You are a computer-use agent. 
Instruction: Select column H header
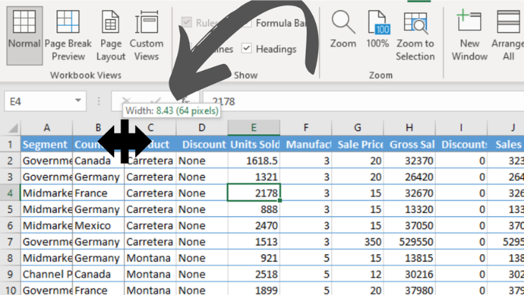tap(409, 128)
